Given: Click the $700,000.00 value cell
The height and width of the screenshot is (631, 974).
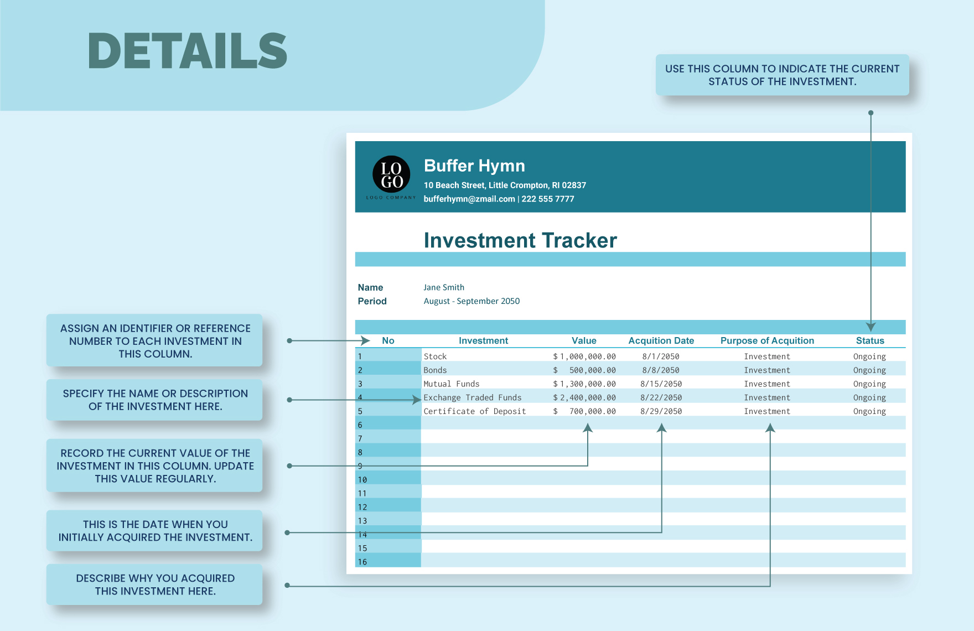Looking at the screenshot, I should point(584,411).
